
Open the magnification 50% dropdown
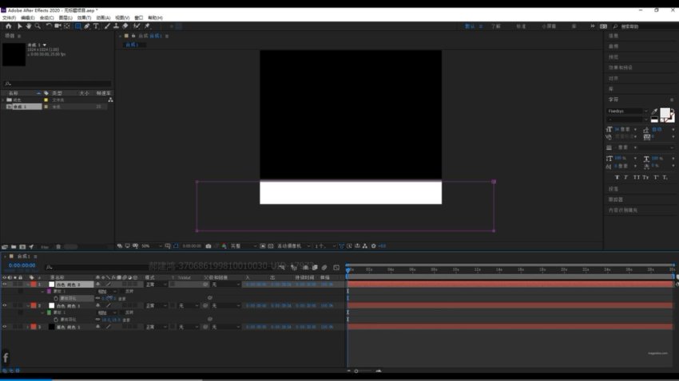pyautogui.click(x=152, y=245)
